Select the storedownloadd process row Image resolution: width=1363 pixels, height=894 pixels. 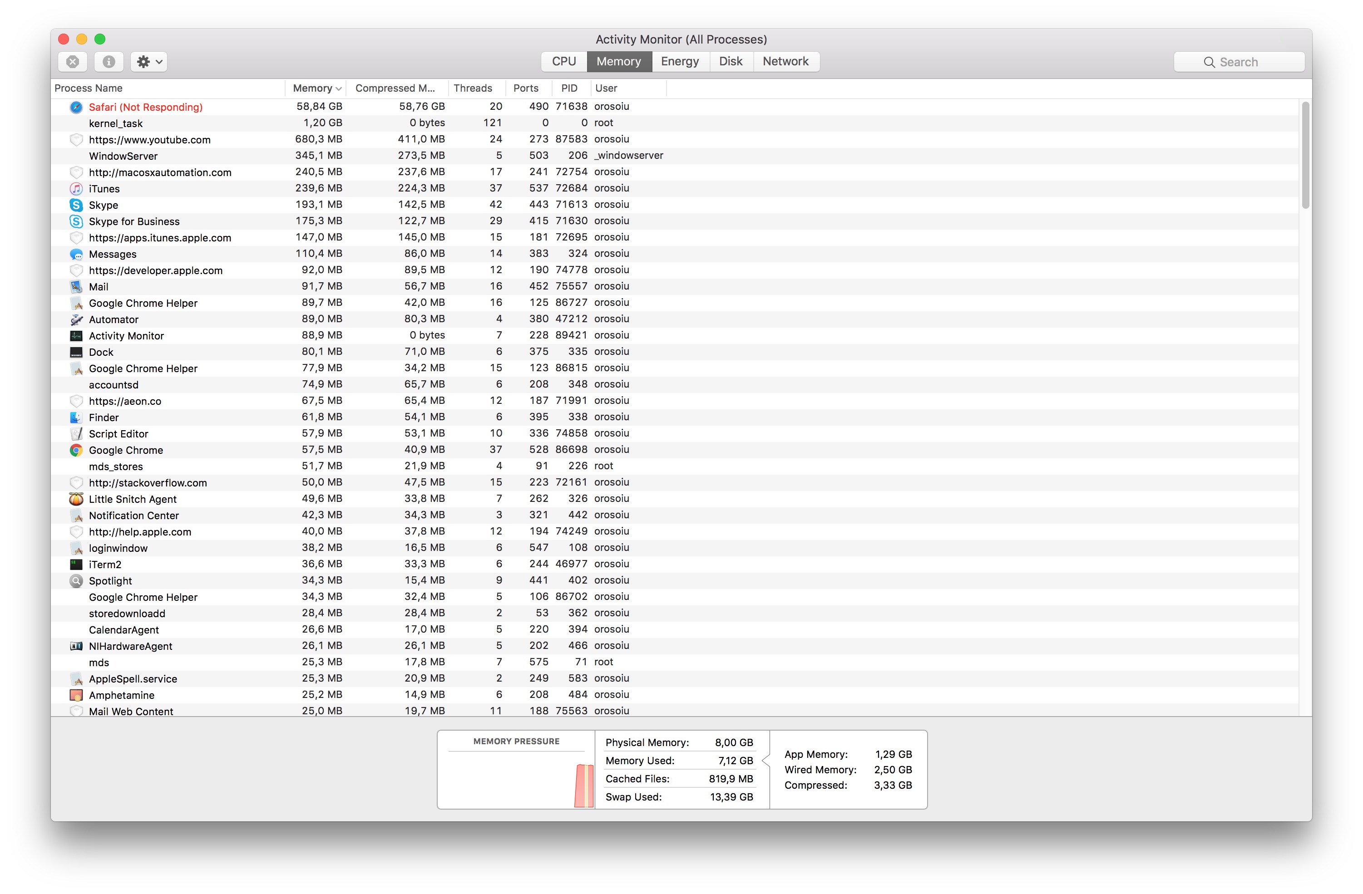675,614
